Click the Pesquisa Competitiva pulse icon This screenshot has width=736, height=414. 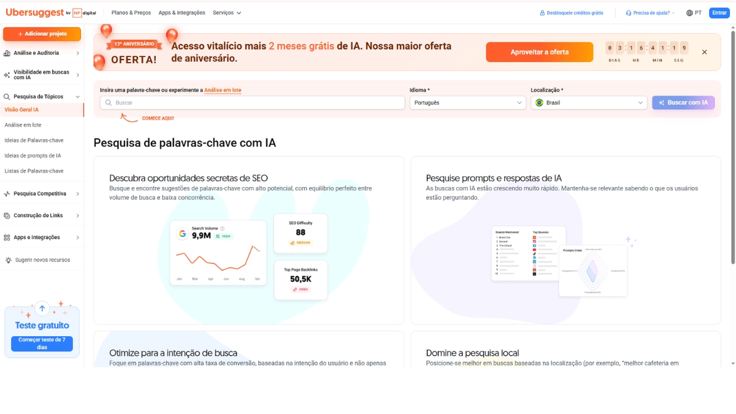click(7, 194)
